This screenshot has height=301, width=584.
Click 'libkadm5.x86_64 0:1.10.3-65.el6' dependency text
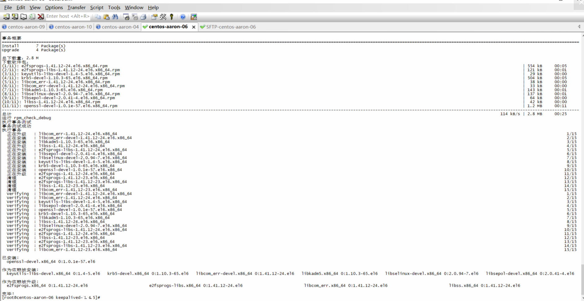(x=340, y=274)
